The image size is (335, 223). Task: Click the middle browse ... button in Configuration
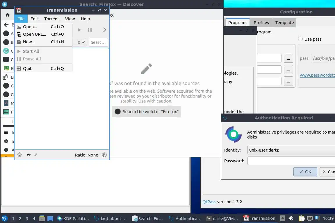tap(288, 70)
